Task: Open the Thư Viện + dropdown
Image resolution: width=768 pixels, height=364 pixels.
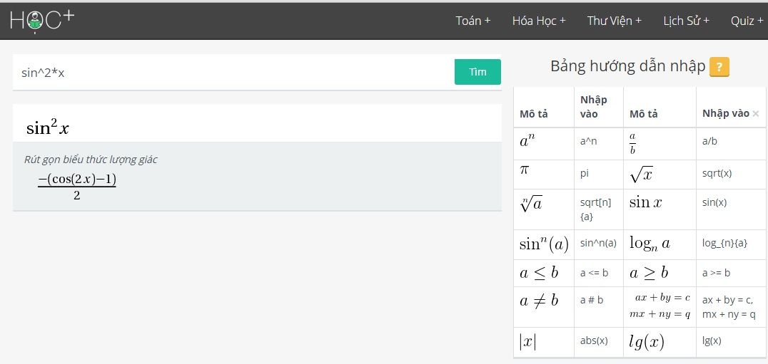Action: click(614, 21)
